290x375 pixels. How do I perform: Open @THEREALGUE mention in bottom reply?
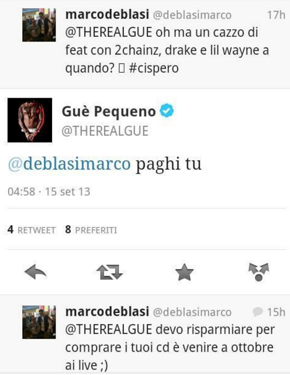pyautogui.click(x=109, y=329)
